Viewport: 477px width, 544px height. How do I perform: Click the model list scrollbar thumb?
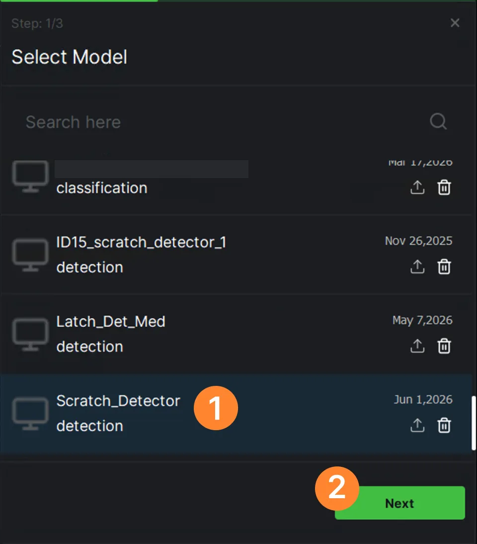[x=474, y=423]
